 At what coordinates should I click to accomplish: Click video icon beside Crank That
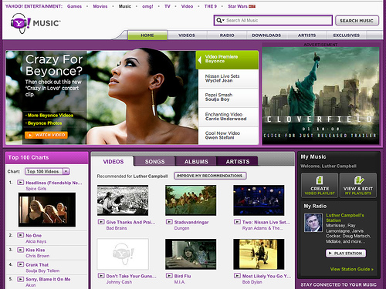pyautogui.click(x=20, y=264)
